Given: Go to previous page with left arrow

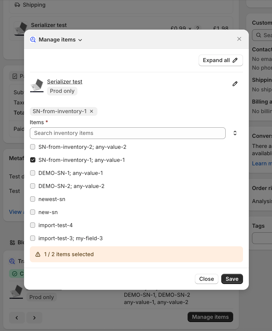Looking at the screenshot, I should tap(17, 318).
